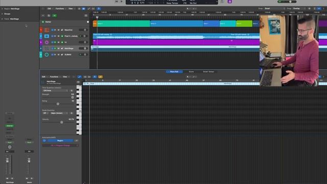Viewport: 327px width, 184px height.
Task: Open the tracks area Functions menu
Action: point(60,9)
